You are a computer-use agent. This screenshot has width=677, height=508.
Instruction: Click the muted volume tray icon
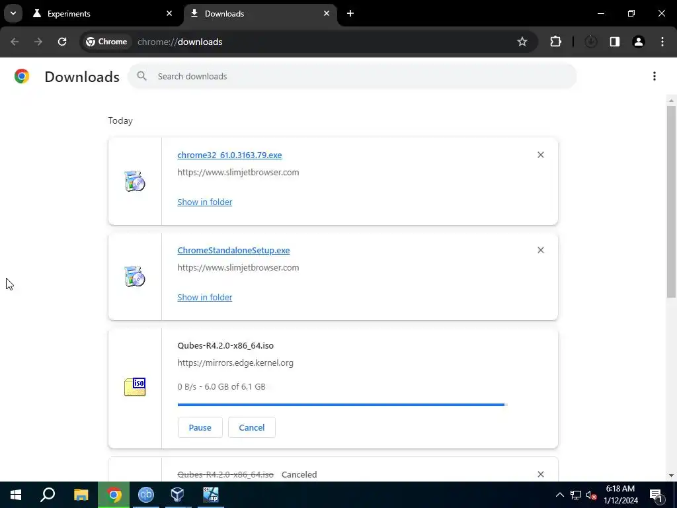[x=591, y=495]
